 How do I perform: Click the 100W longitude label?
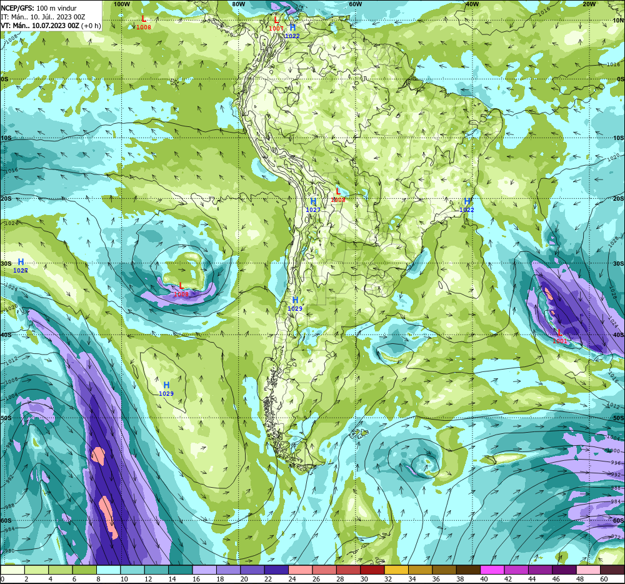pos(122,4)
